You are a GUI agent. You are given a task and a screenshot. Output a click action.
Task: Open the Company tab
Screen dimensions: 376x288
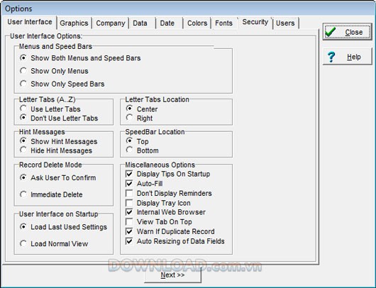[111, 23]
